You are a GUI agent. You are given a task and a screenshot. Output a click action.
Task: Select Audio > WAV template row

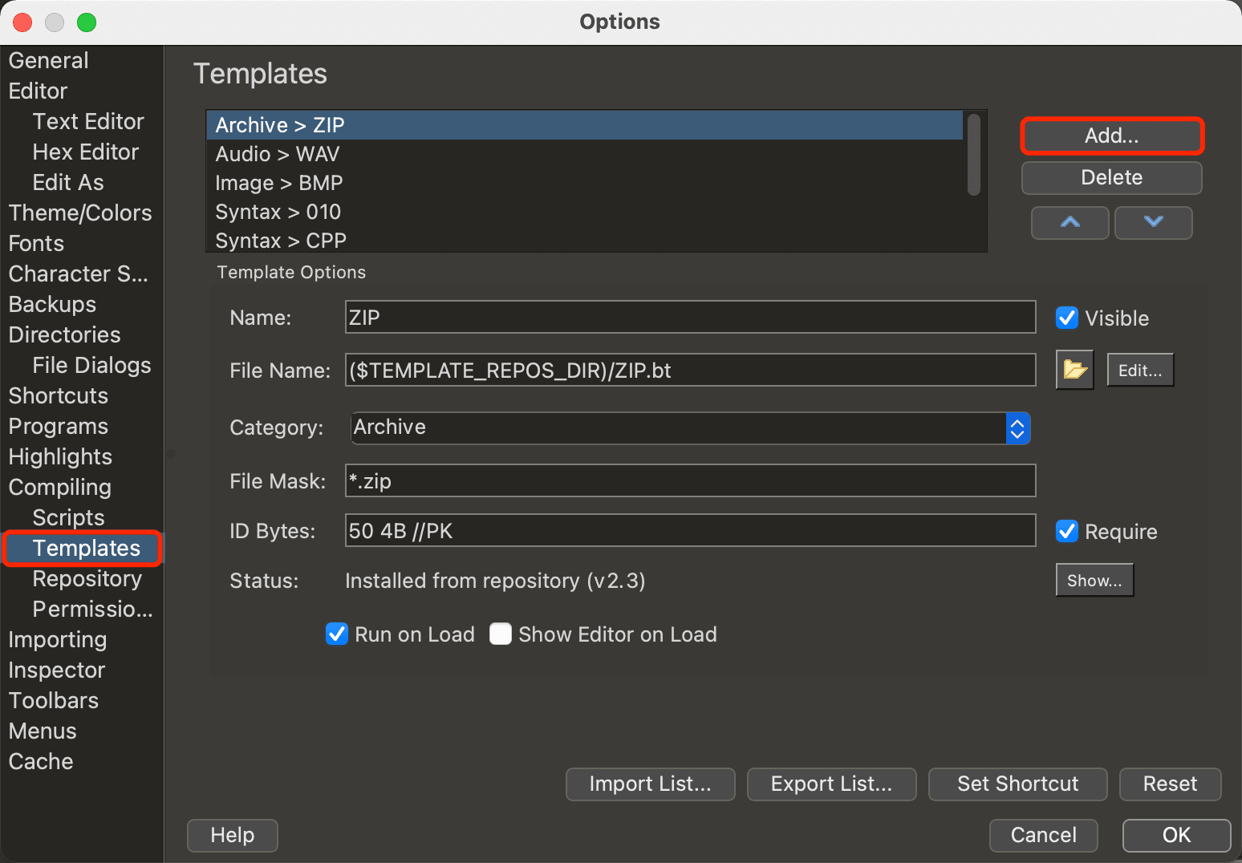click(585, 154)
